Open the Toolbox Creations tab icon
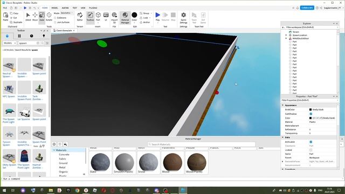This screenshot has height=194, width=345. 44,36
